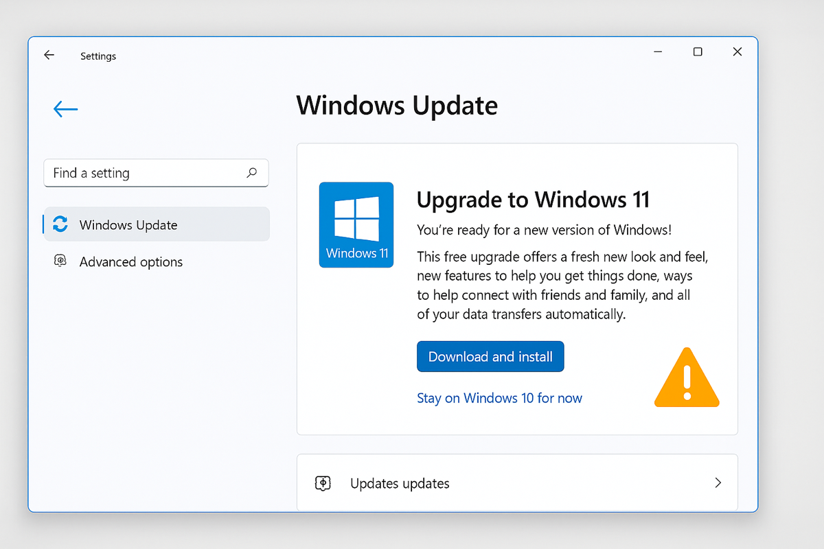The height and width of the screenshot is (549, 824).
Task: Click the icon beside Updates updates
Action: (x=323, y=483)
